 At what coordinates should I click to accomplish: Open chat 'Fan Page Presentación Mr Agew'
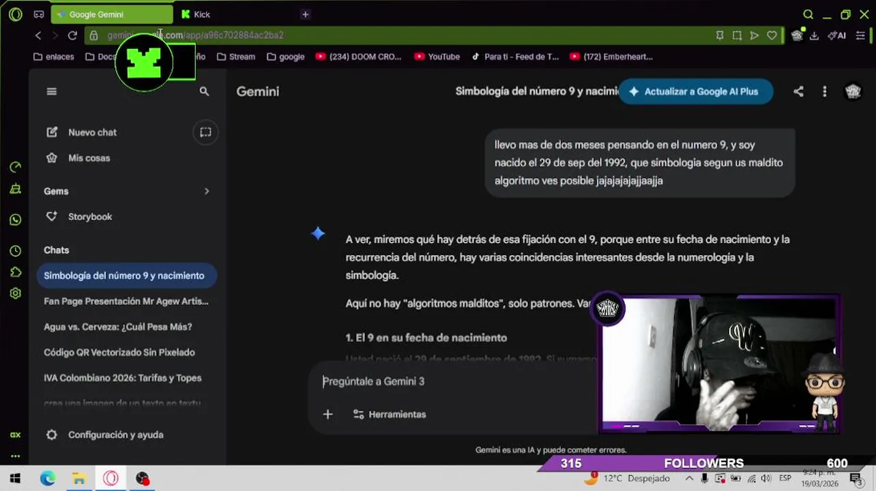click(x=126, y=301)
